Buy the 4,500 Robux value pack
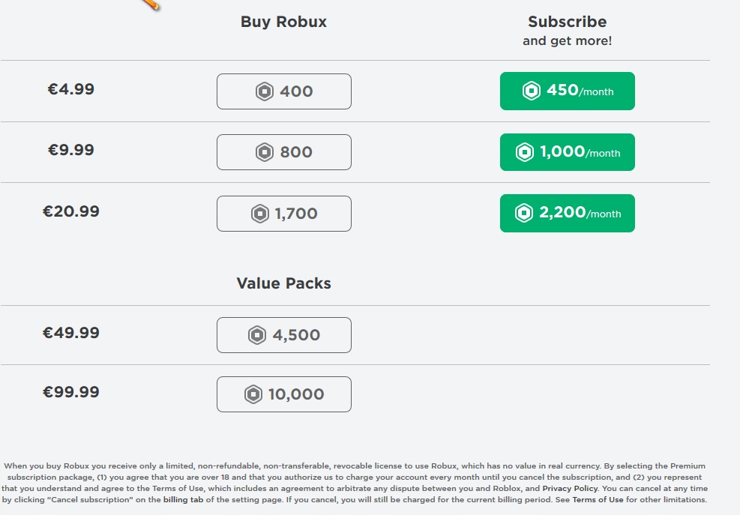Screen dimensions: 740x515 (283, 334)
